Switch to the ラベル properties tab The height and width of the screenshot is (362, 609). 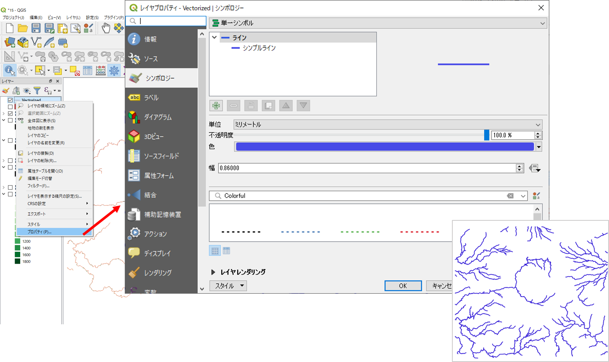coord(162,98)
